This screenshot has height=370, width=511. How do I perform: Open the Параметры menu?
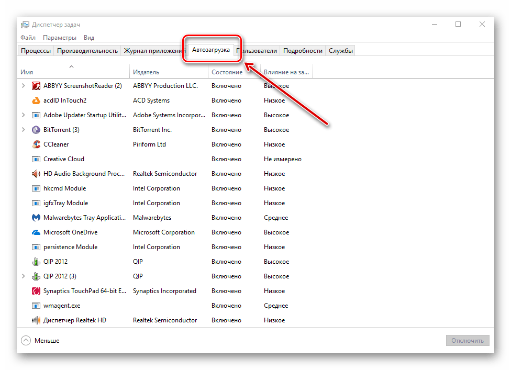60,38
